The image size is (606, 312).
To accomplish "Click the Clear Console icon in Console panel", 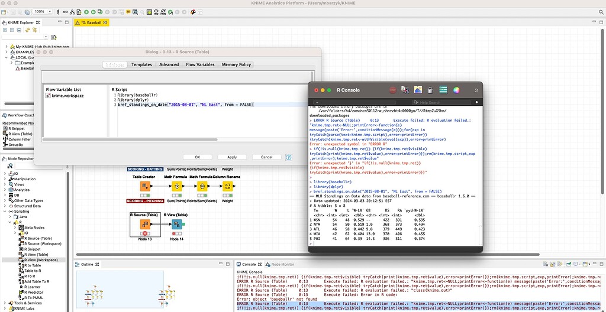I will pyautogui.click(x=546, y=265).
